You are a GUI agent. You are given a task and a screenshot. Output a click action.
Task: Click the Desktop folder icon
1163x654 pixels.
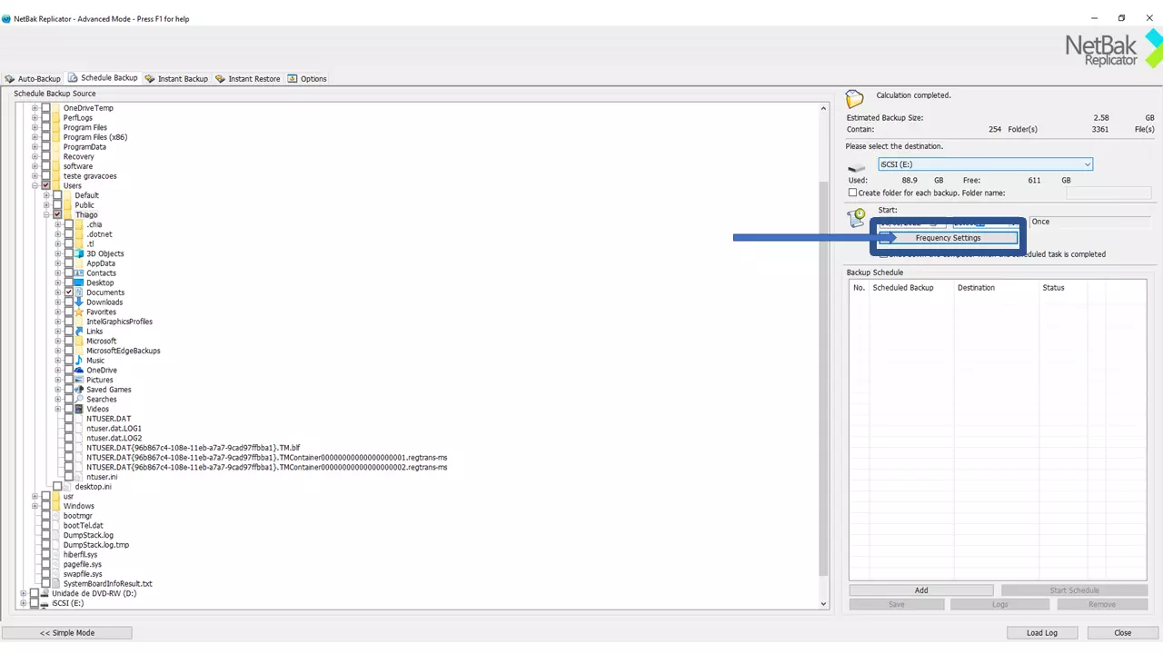click(x=79, y=282)
